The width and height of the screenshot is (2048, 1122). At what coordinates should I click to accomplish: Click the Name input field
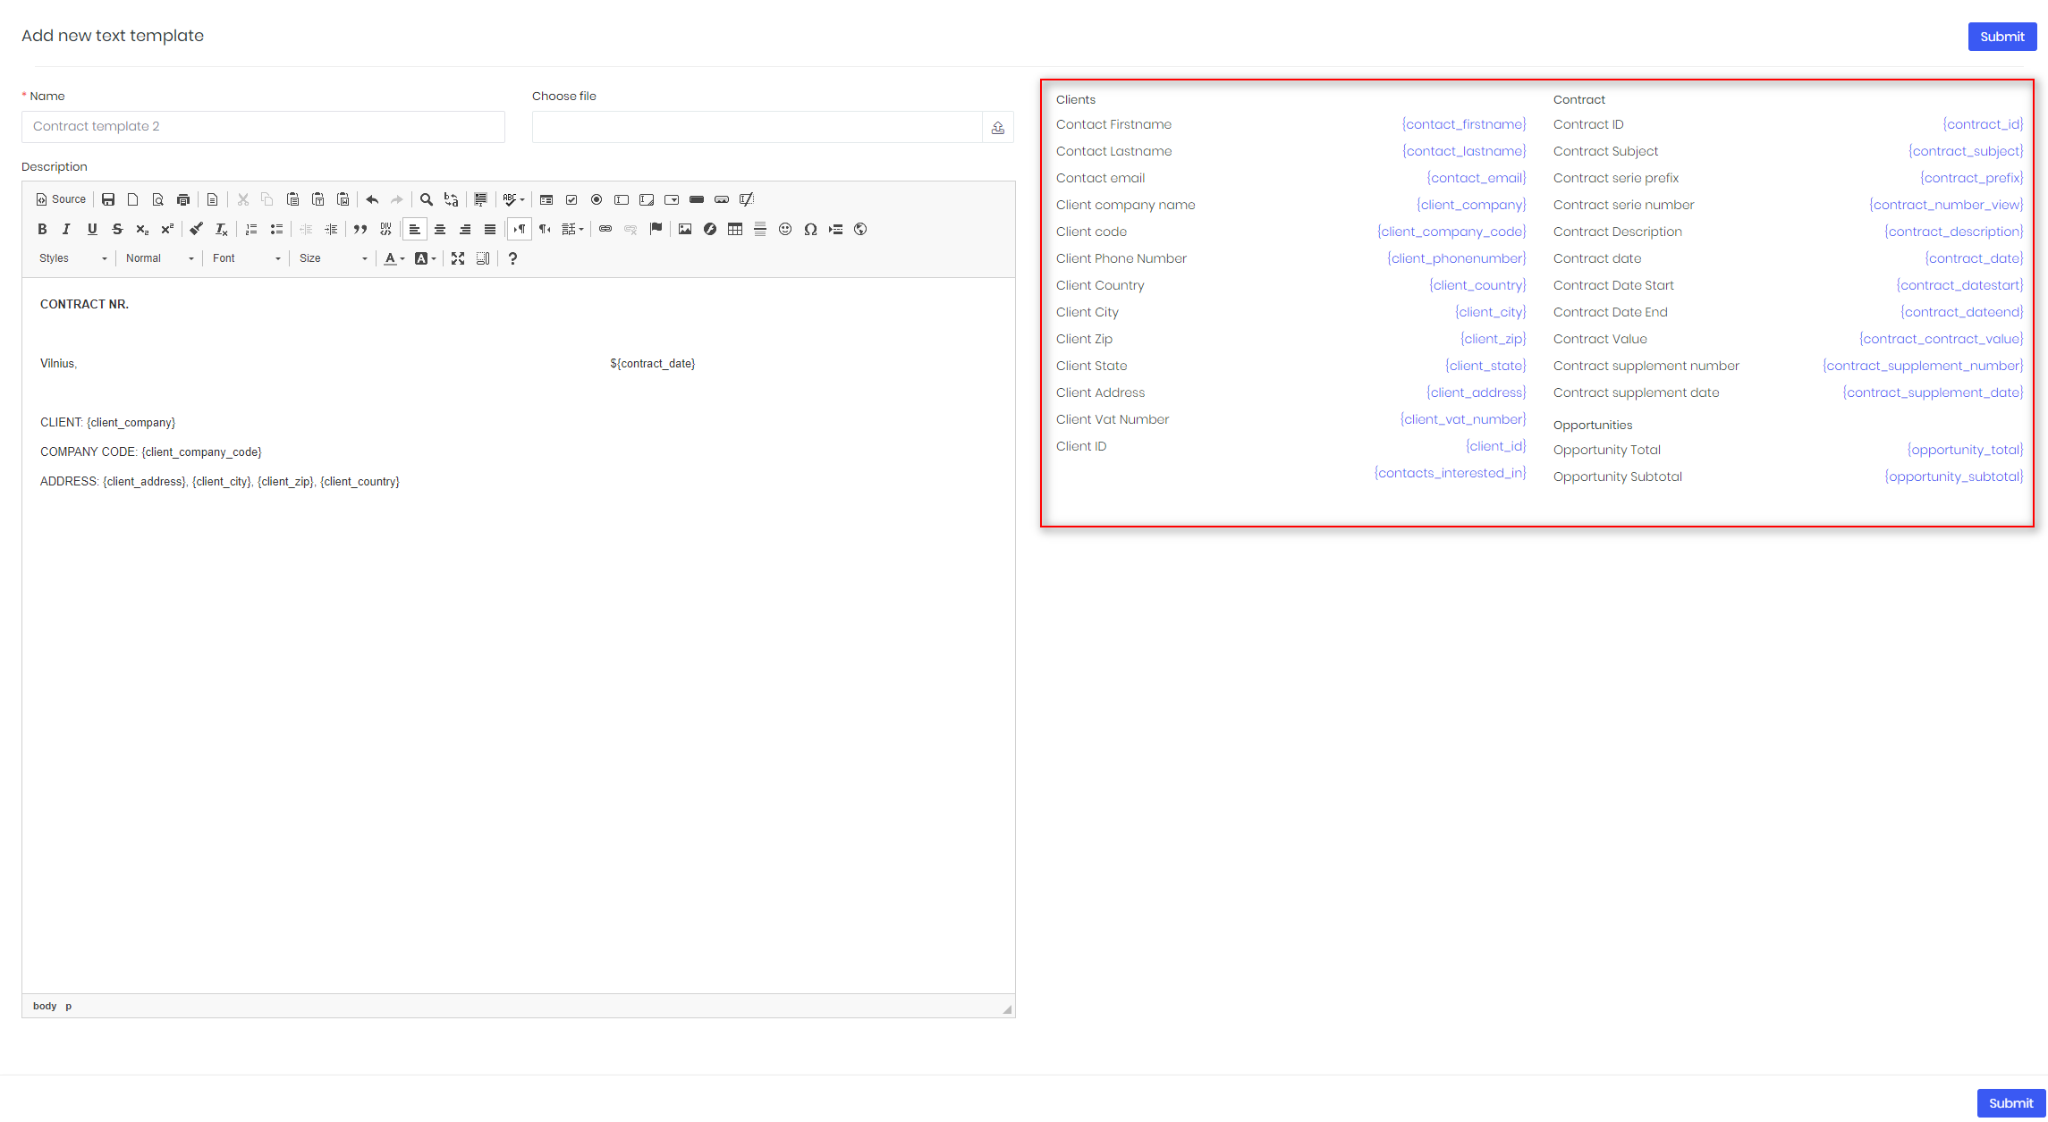[263, 127]
